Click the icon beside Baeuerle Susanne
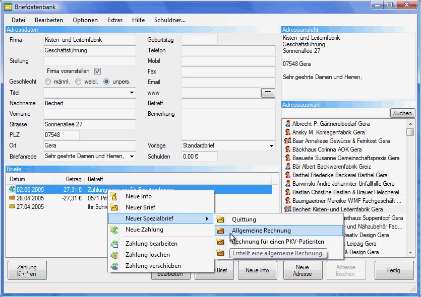The width and height of the screenshot is (421, 297). pyautogui.click(x=288, y=158)
